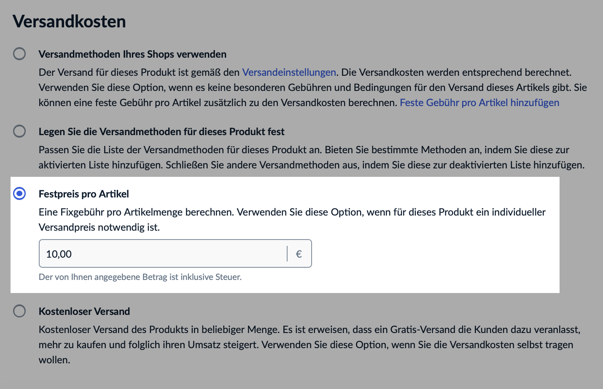Click the text 'Eine Fixgebühr pro Artikelmenge berechnen'
The image size is (603, 389).
pos(136,212)
